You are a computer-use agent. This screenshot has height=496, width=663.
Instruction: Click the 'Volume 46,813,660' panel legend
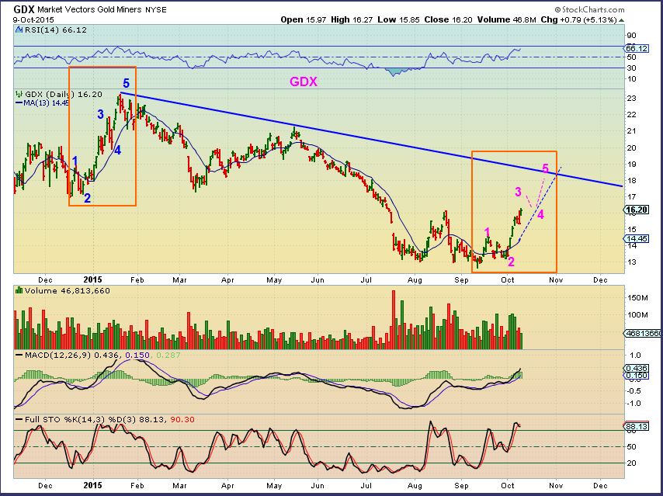[68, 291]
